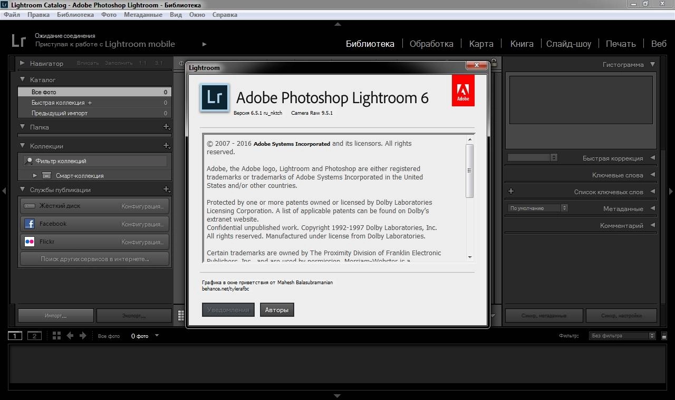This screenshot has height=400, width=675.
Task: Click Поиск других сервисов в интернете button
Action: (x=95, y=259)
